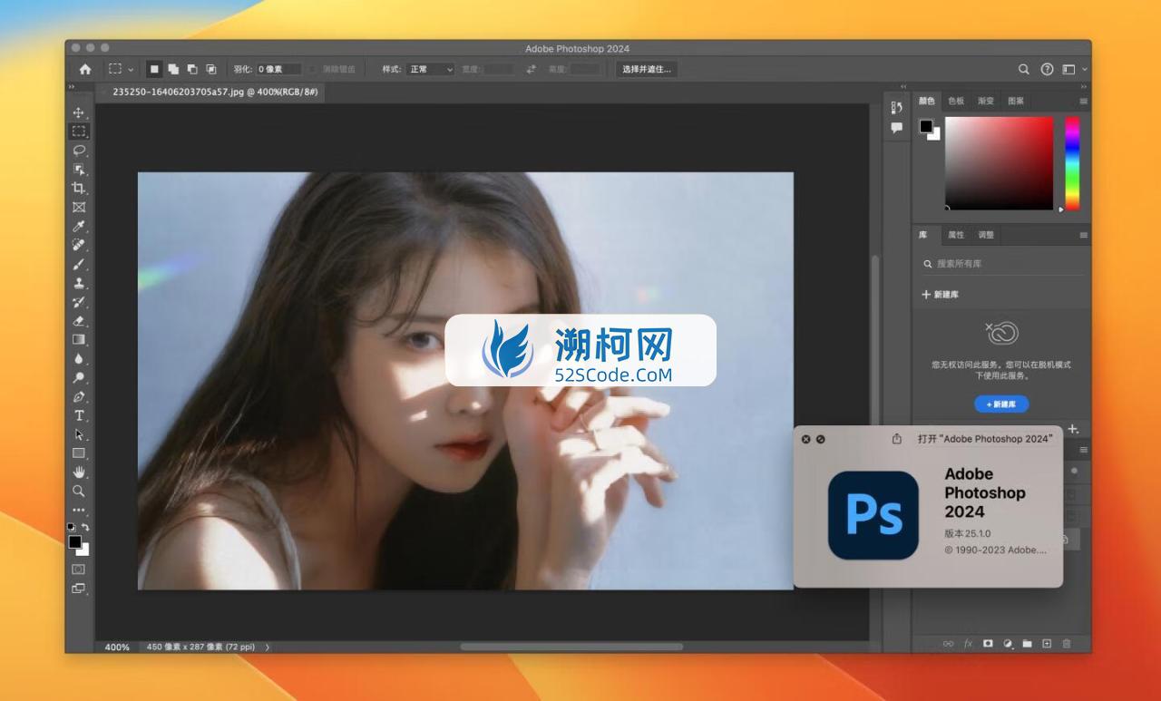Click 打开 "Adobe Photoshop 2024" in popup
This screenshot has width=1161, height=701.
[985, 439]
